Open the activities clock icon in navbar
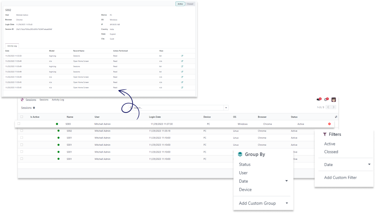 [326, 99]
